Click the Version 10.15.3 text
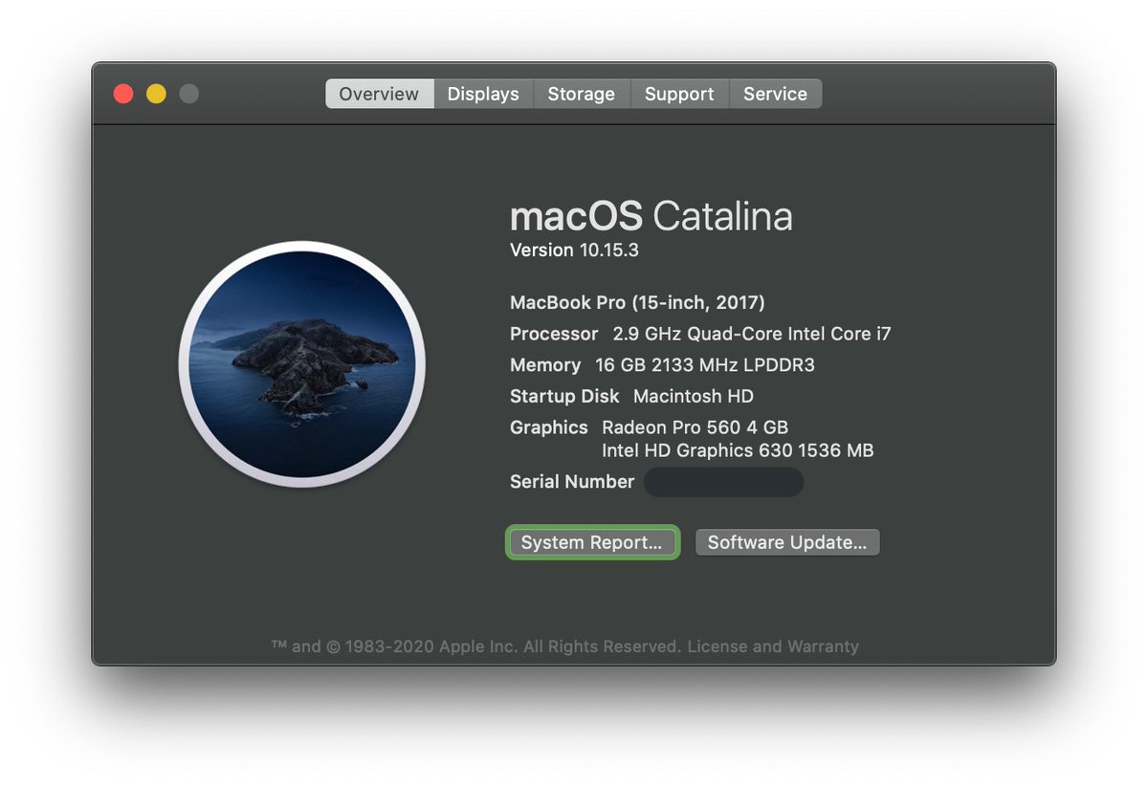The width and height of the screenshot is (1148, 787). (x=574, y=251)
